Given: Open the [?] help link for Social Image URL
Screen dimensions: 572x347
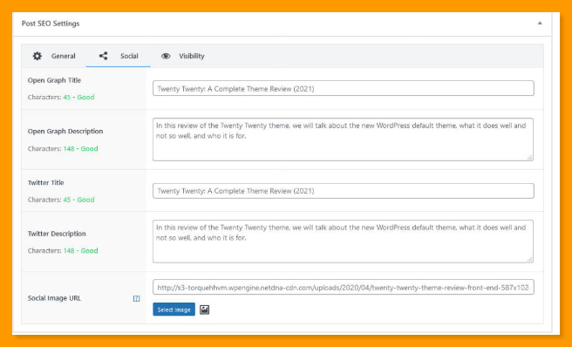Looking at the screenshot, I should tap(136, 298).
